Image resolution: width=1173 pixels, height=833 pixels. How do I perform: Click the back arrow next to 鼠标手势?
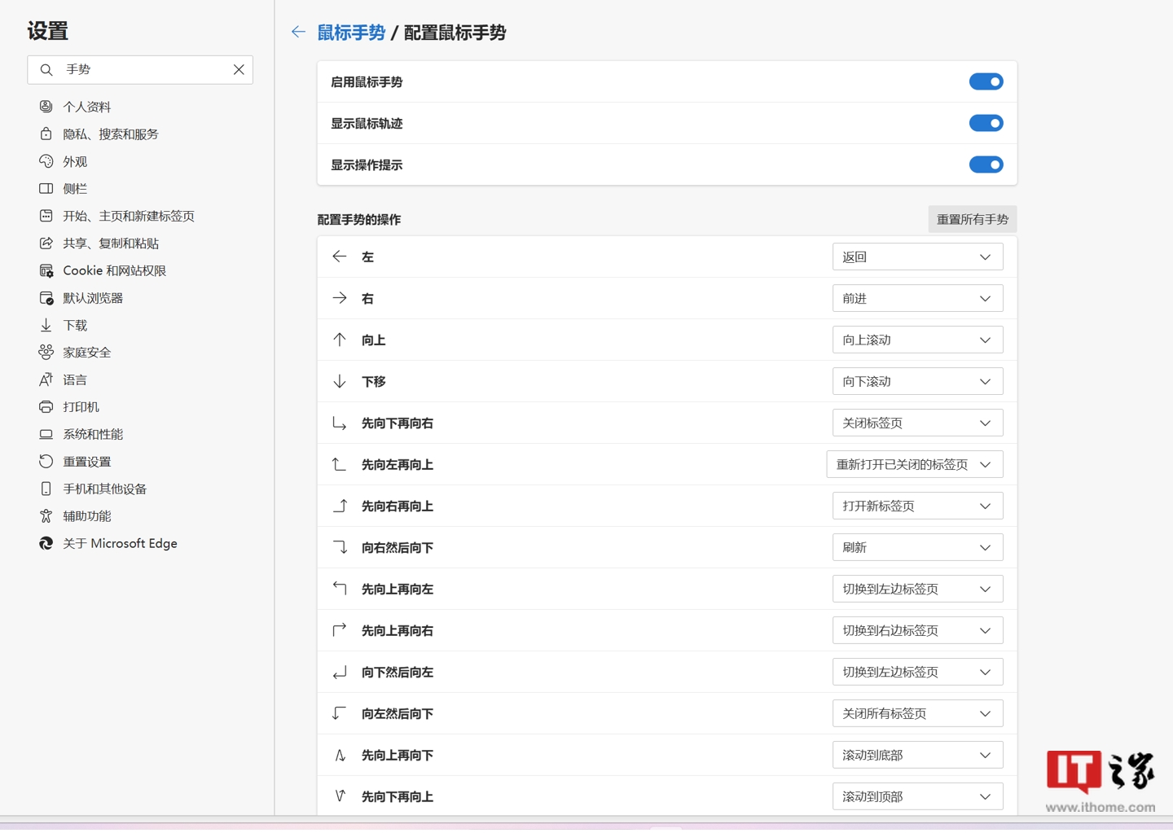298,32
